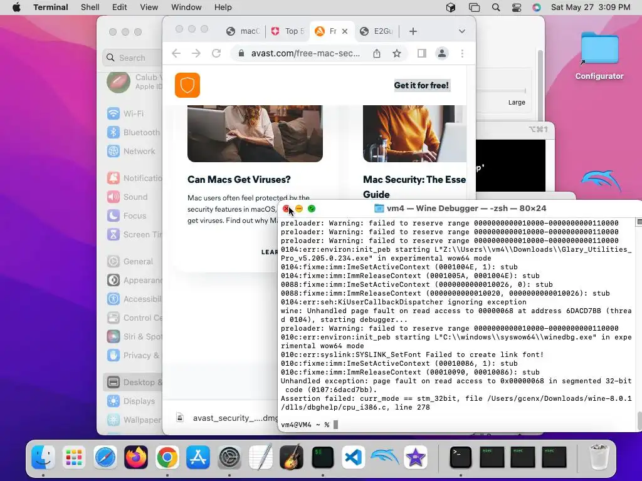Open Chrome profile avatar menu
Image resolution: width=642 pixels, height=481 pixels.
[442, 54]
